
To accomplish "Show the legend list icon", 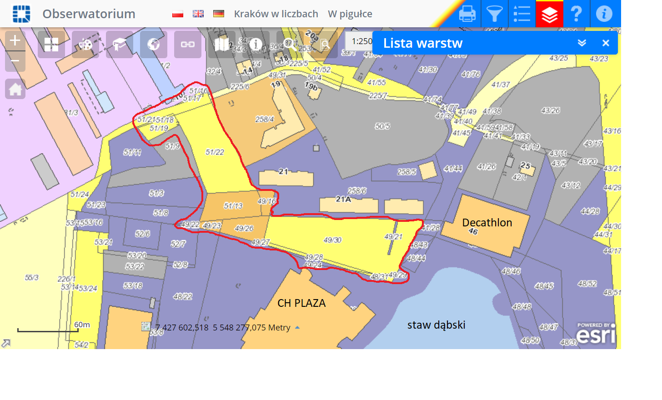I will click(x=522, y=14).
